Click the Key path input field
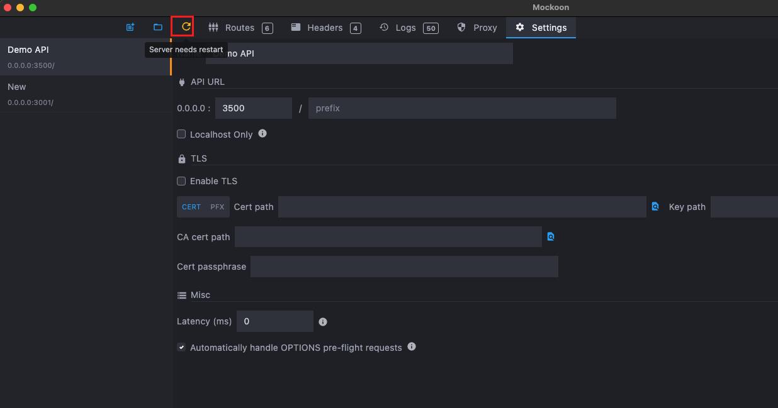 744,207
